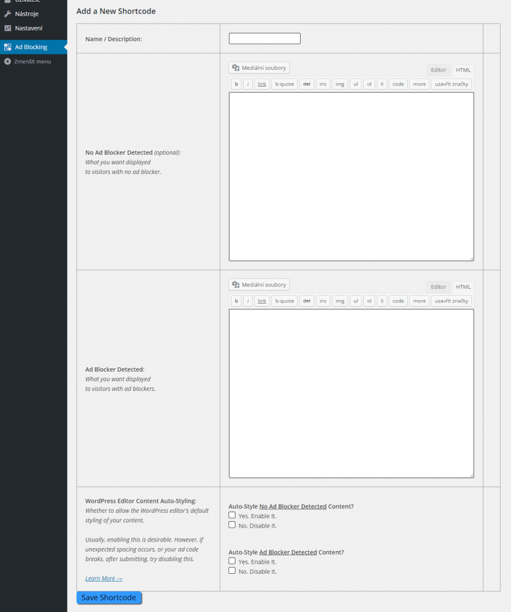The width and height of the screenshot is (511, 612).
Task: Click uzavřít značky in Ad Blocker Detected editor
Action: [451, 301]
